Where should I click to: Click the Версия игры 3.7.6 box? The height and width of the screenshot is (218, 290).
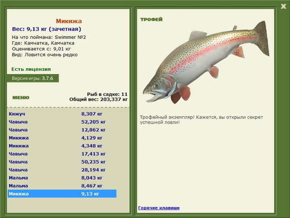point(33,78)
